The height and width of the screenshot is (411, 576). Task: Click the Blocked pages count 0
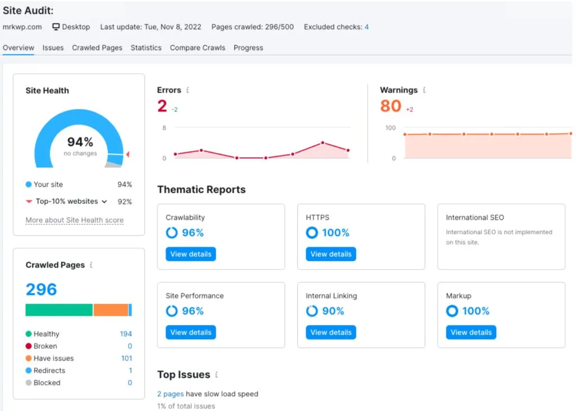[130, 383]
